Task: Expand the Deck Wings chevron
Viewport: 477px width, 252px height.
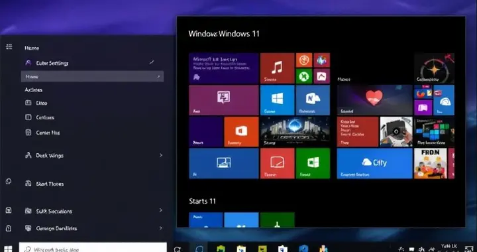Action: point(161,155)
